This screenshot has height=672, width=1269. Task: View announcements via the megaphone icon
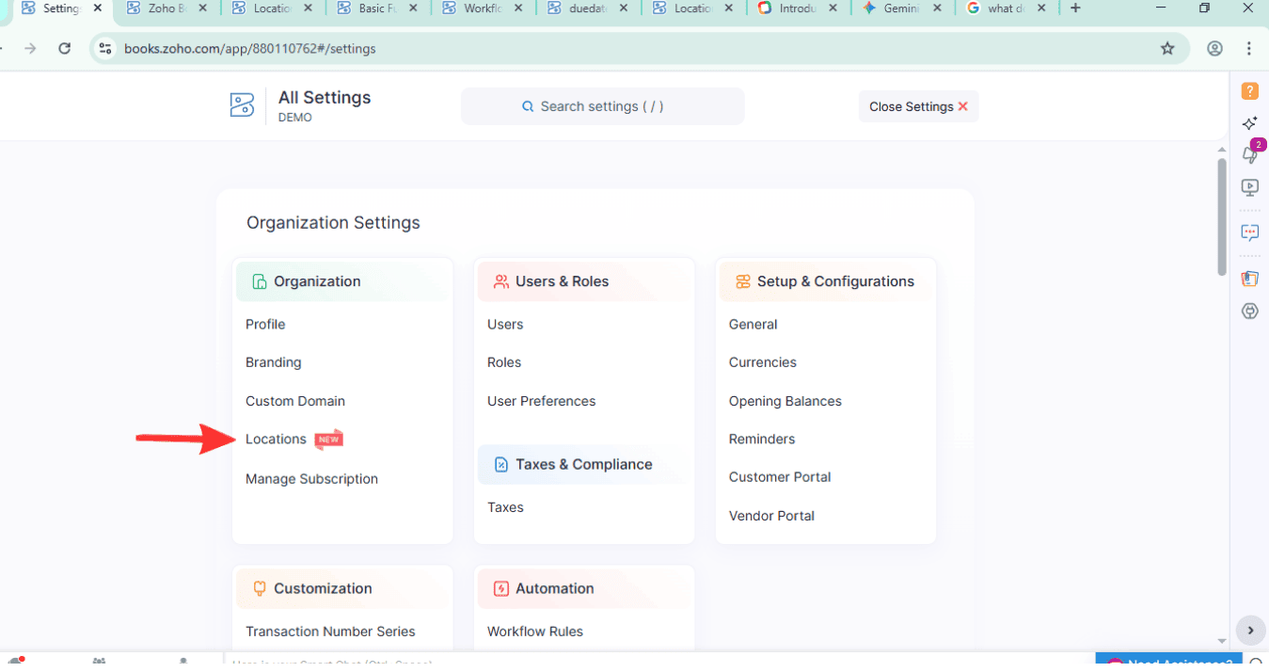1249,155
